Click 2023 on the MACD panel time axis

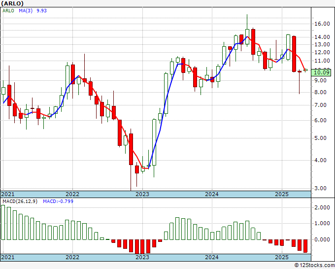pyautogui.click(x=142, y=257)
